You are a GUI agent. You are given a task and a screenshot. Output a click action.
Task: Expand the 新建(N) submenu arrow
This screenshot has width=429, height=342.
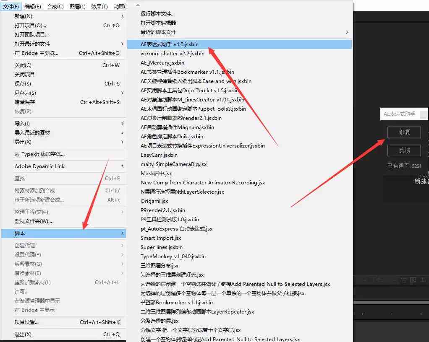tap(122, 16)
